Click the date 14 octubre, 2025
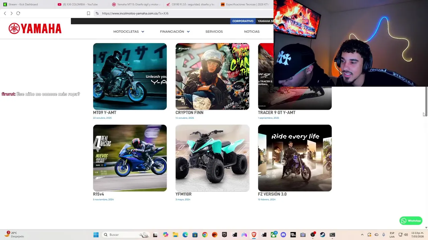Screen dimensions: 428x240 [x=185, y=118]
